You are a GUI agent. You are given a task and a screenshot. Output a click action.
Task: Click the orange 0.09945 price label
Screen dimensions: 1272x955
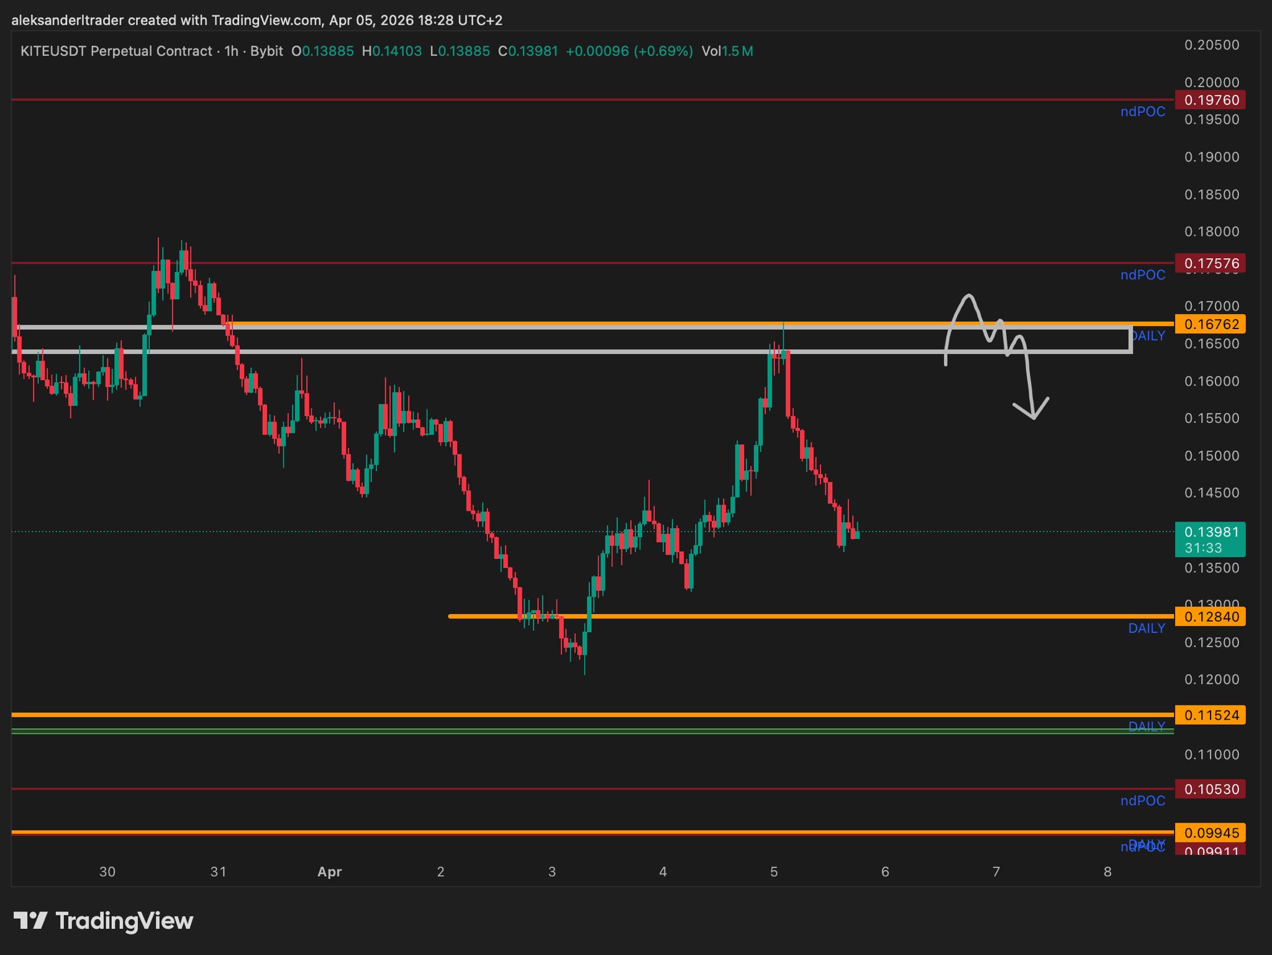coord(1211,833)
